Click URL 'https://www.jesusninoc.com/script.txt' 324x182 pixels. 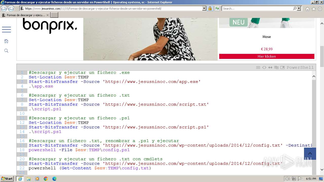tap(156, 104)
